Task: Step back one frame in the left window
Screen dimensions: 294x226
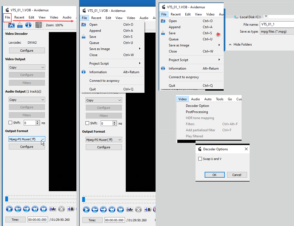Action: coord(18,209)
